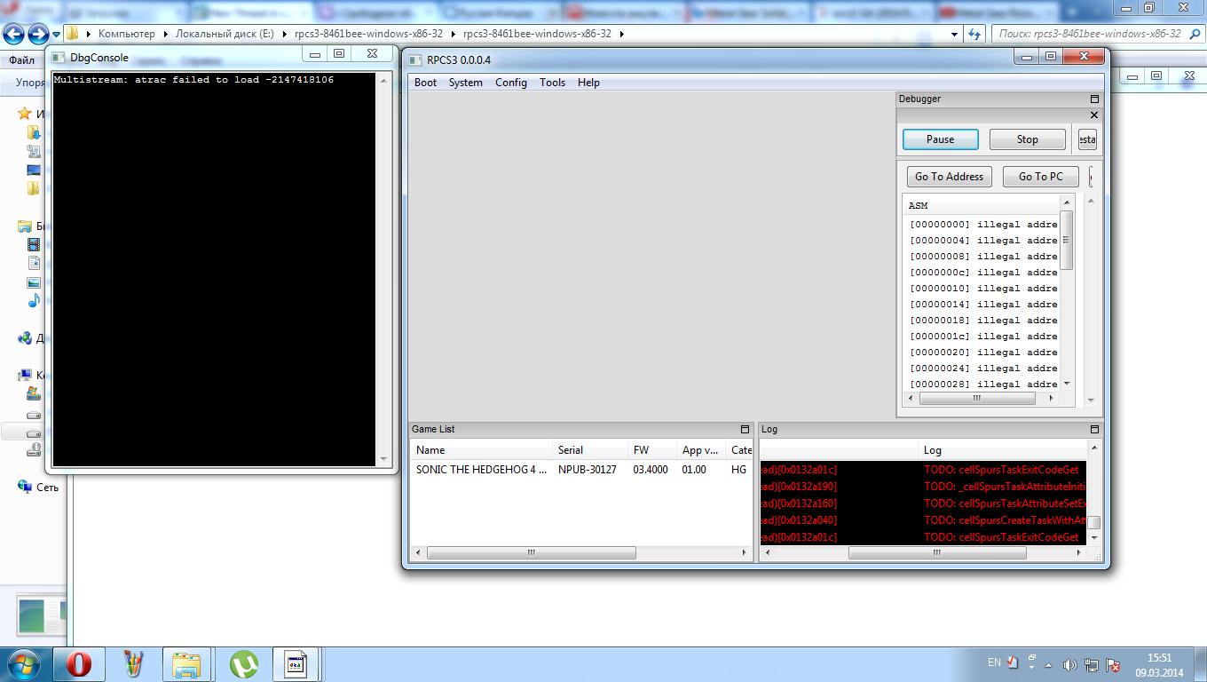Viewport: 1207px width, 682px height.
Task: Open the Boot menu in RPCS3
Action: (x=426, y=83)
